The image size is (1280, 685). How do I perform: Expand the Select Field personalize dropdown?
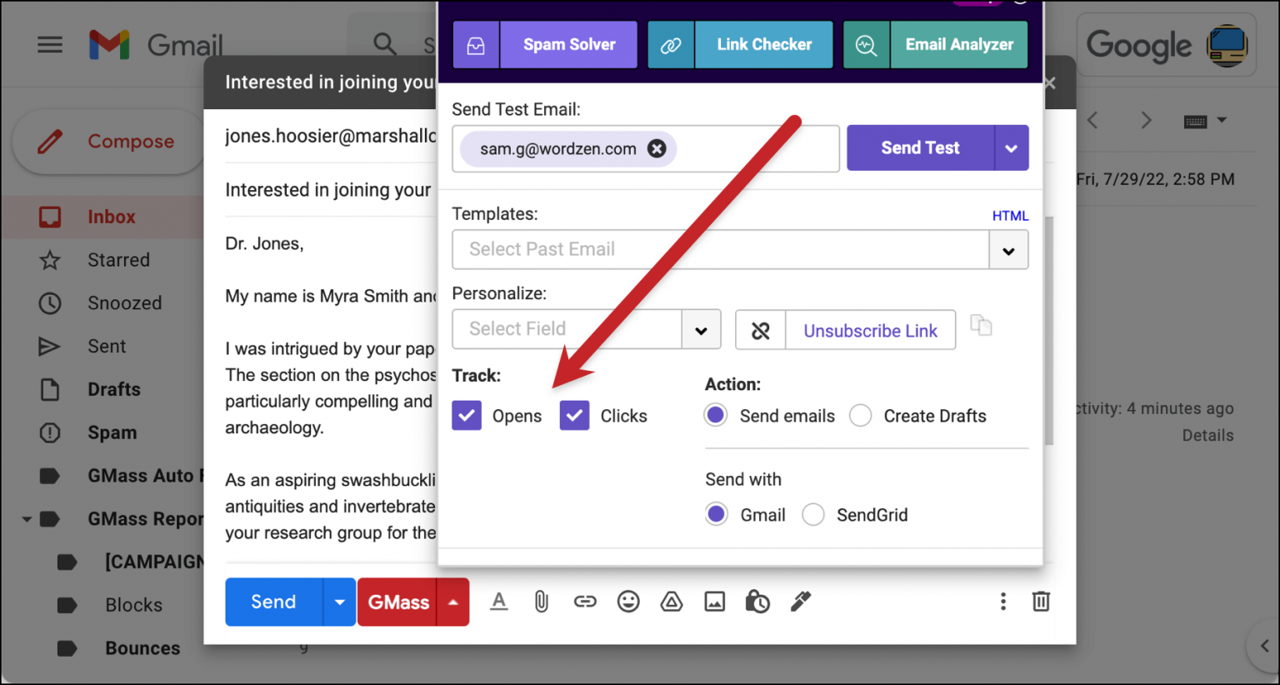pyautogui.click(x=701, y=329)
